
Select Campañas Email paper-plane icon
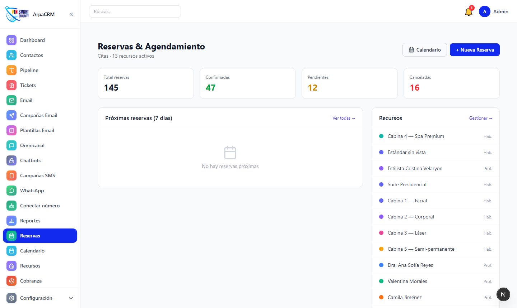pos(11,115)
